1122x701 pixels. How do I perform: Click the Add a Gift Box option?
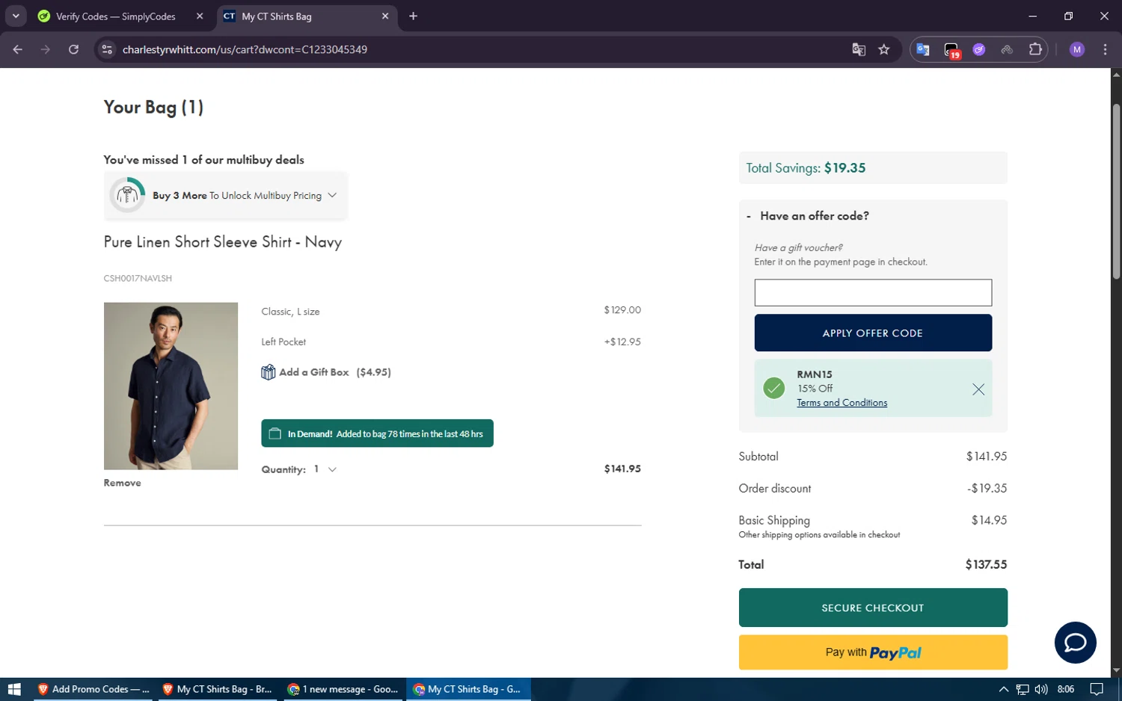326,372
